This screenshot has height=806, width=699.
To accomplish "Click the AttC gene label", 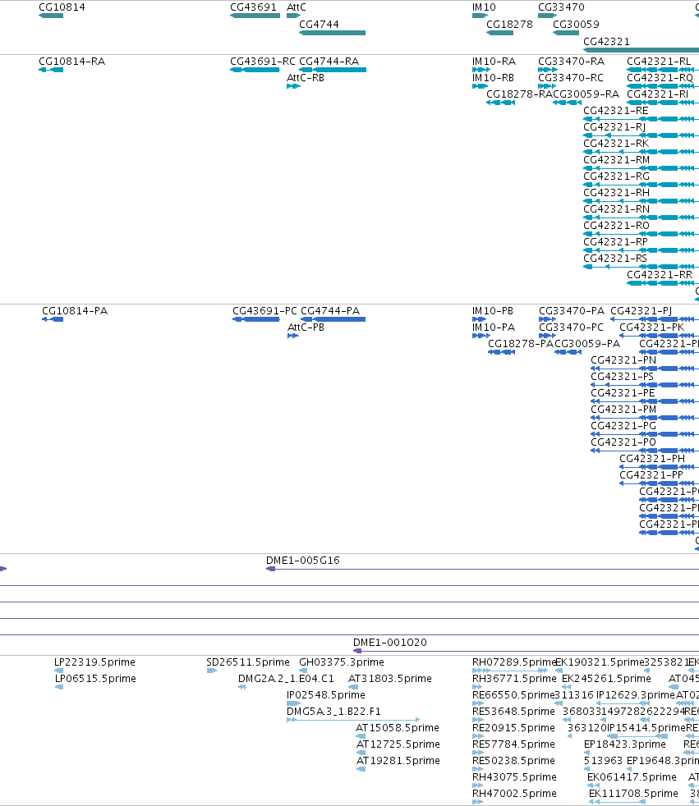I will click(x=297, y=7).
